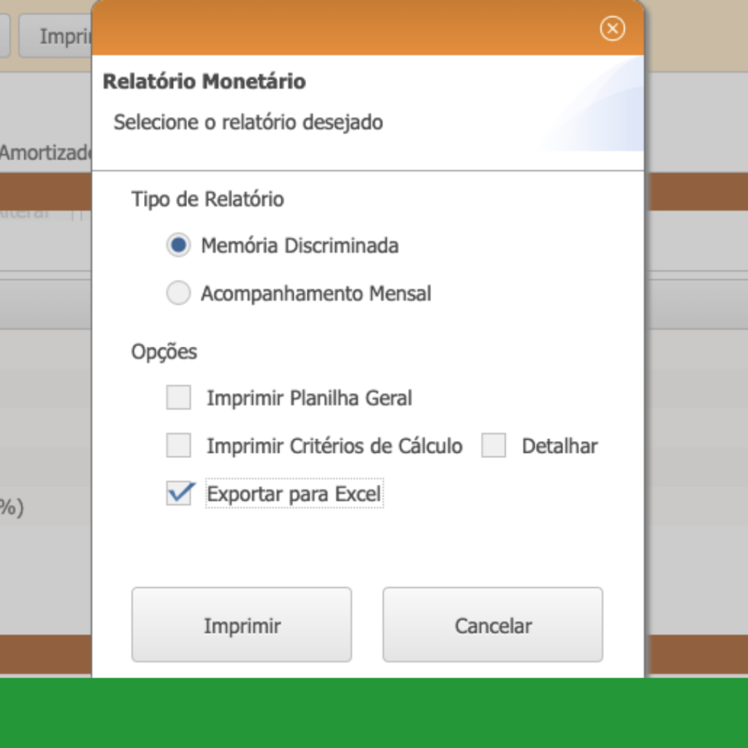The image size is (748, 748).
Task: Click the Relatório Monetário dialog title
Action: click(x=204, y=81)
